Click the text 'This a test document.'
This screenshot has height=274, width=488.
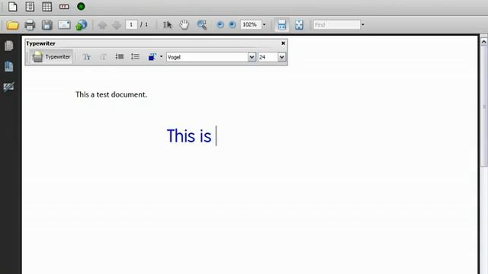111,94
